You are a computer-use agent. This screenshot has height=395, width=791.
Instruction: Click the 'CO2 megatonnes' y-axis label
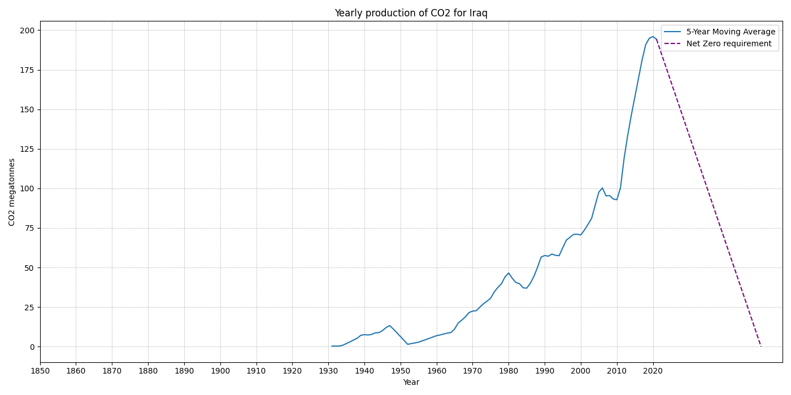pyautogui.click(x=12, y=192)
